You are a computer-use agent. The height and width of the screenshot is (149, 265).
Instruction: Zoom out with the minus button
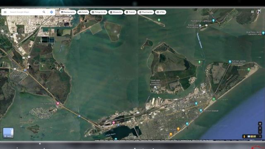tap(260, 132)
